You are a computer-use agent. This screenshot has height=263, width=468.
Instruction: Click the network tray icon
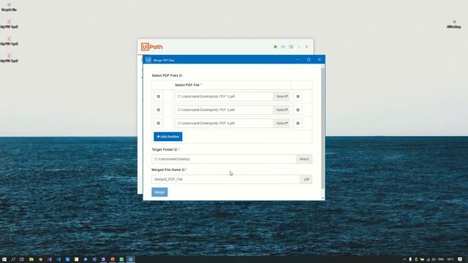pyautogui.click(x=429, y=259)
